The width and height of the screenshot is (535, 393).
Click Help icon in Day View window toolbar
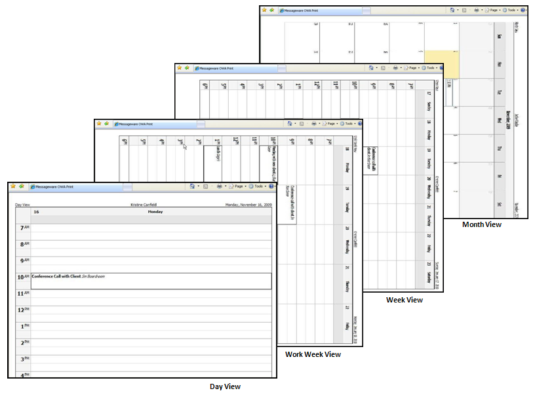[x=271, y=186]
